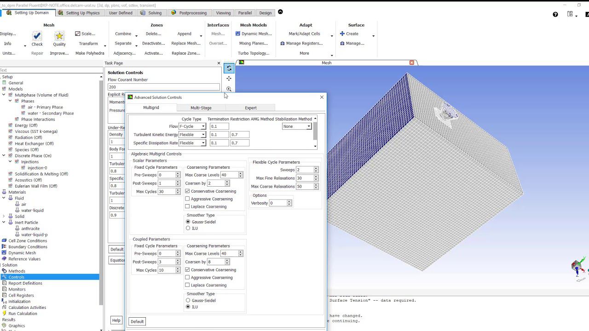Screen dimensions: 589x331
Task: Enable Scalar Aggressive Coarsening
Action: tap(188, 199)
